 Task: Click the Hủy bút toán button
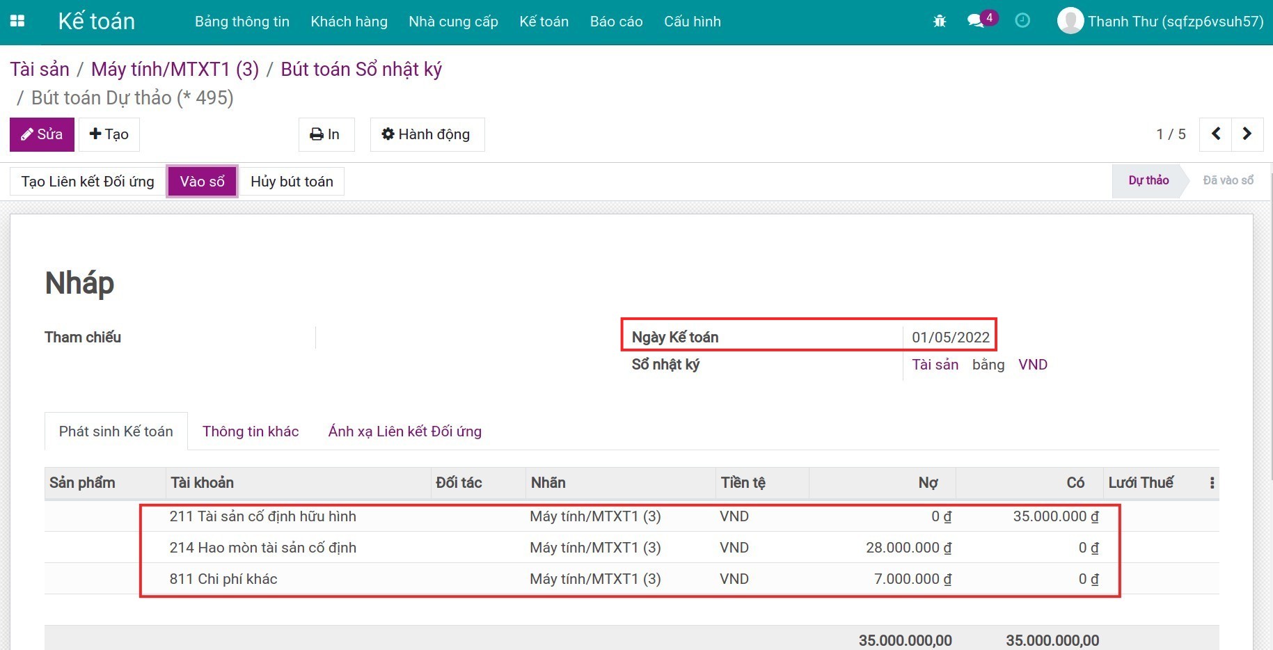pos(292,182)
